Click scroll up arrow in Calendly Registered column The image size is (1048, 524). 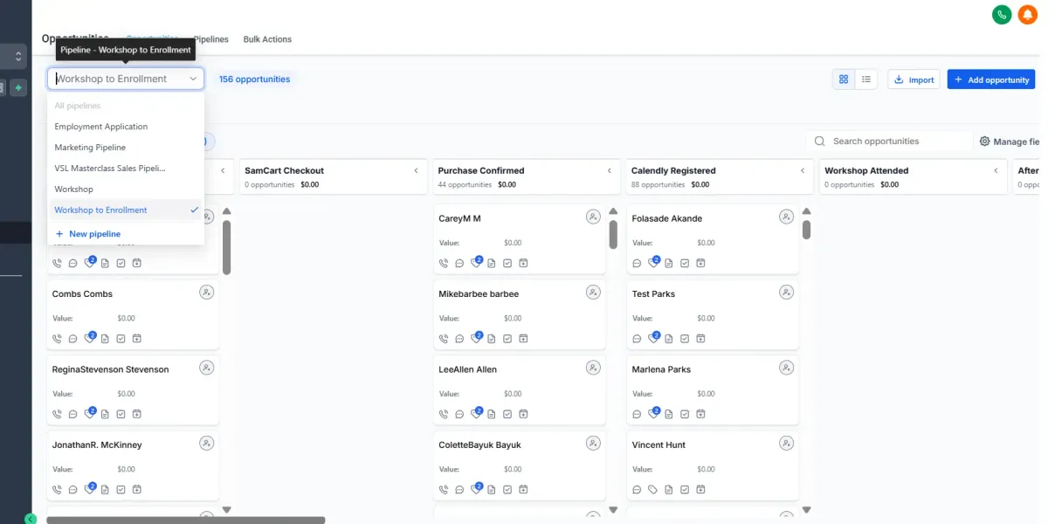pos(806,211)
